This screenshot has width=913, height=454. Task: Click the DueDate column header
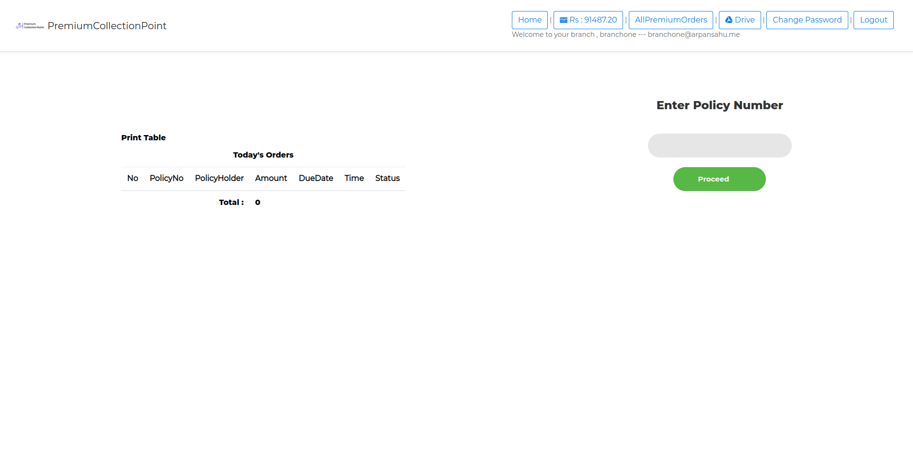pos(316,178)
